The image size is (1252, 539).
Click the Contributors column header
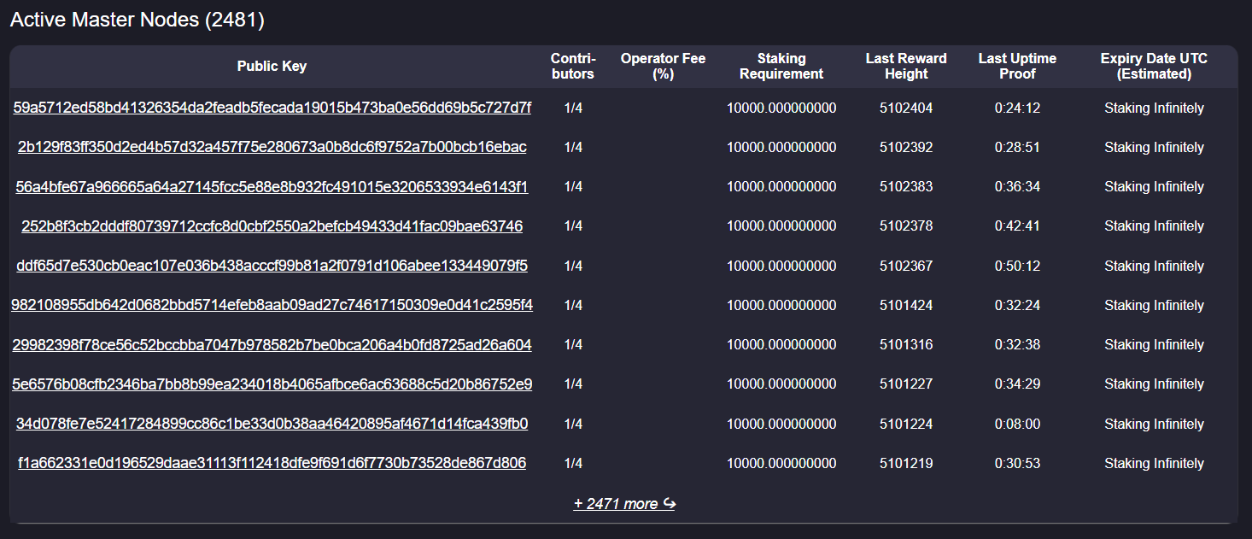pos(573,67)
